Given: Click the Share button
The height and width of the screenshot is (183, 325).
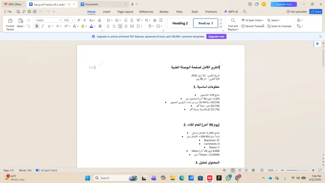Looking at the screenshot, I should pos(316,12).
